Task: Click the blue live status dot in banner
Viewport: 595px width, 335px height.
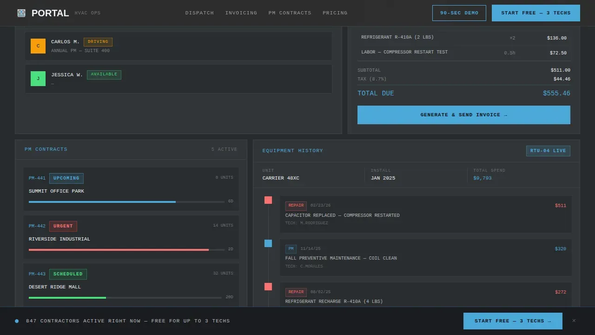Action: 17,321
